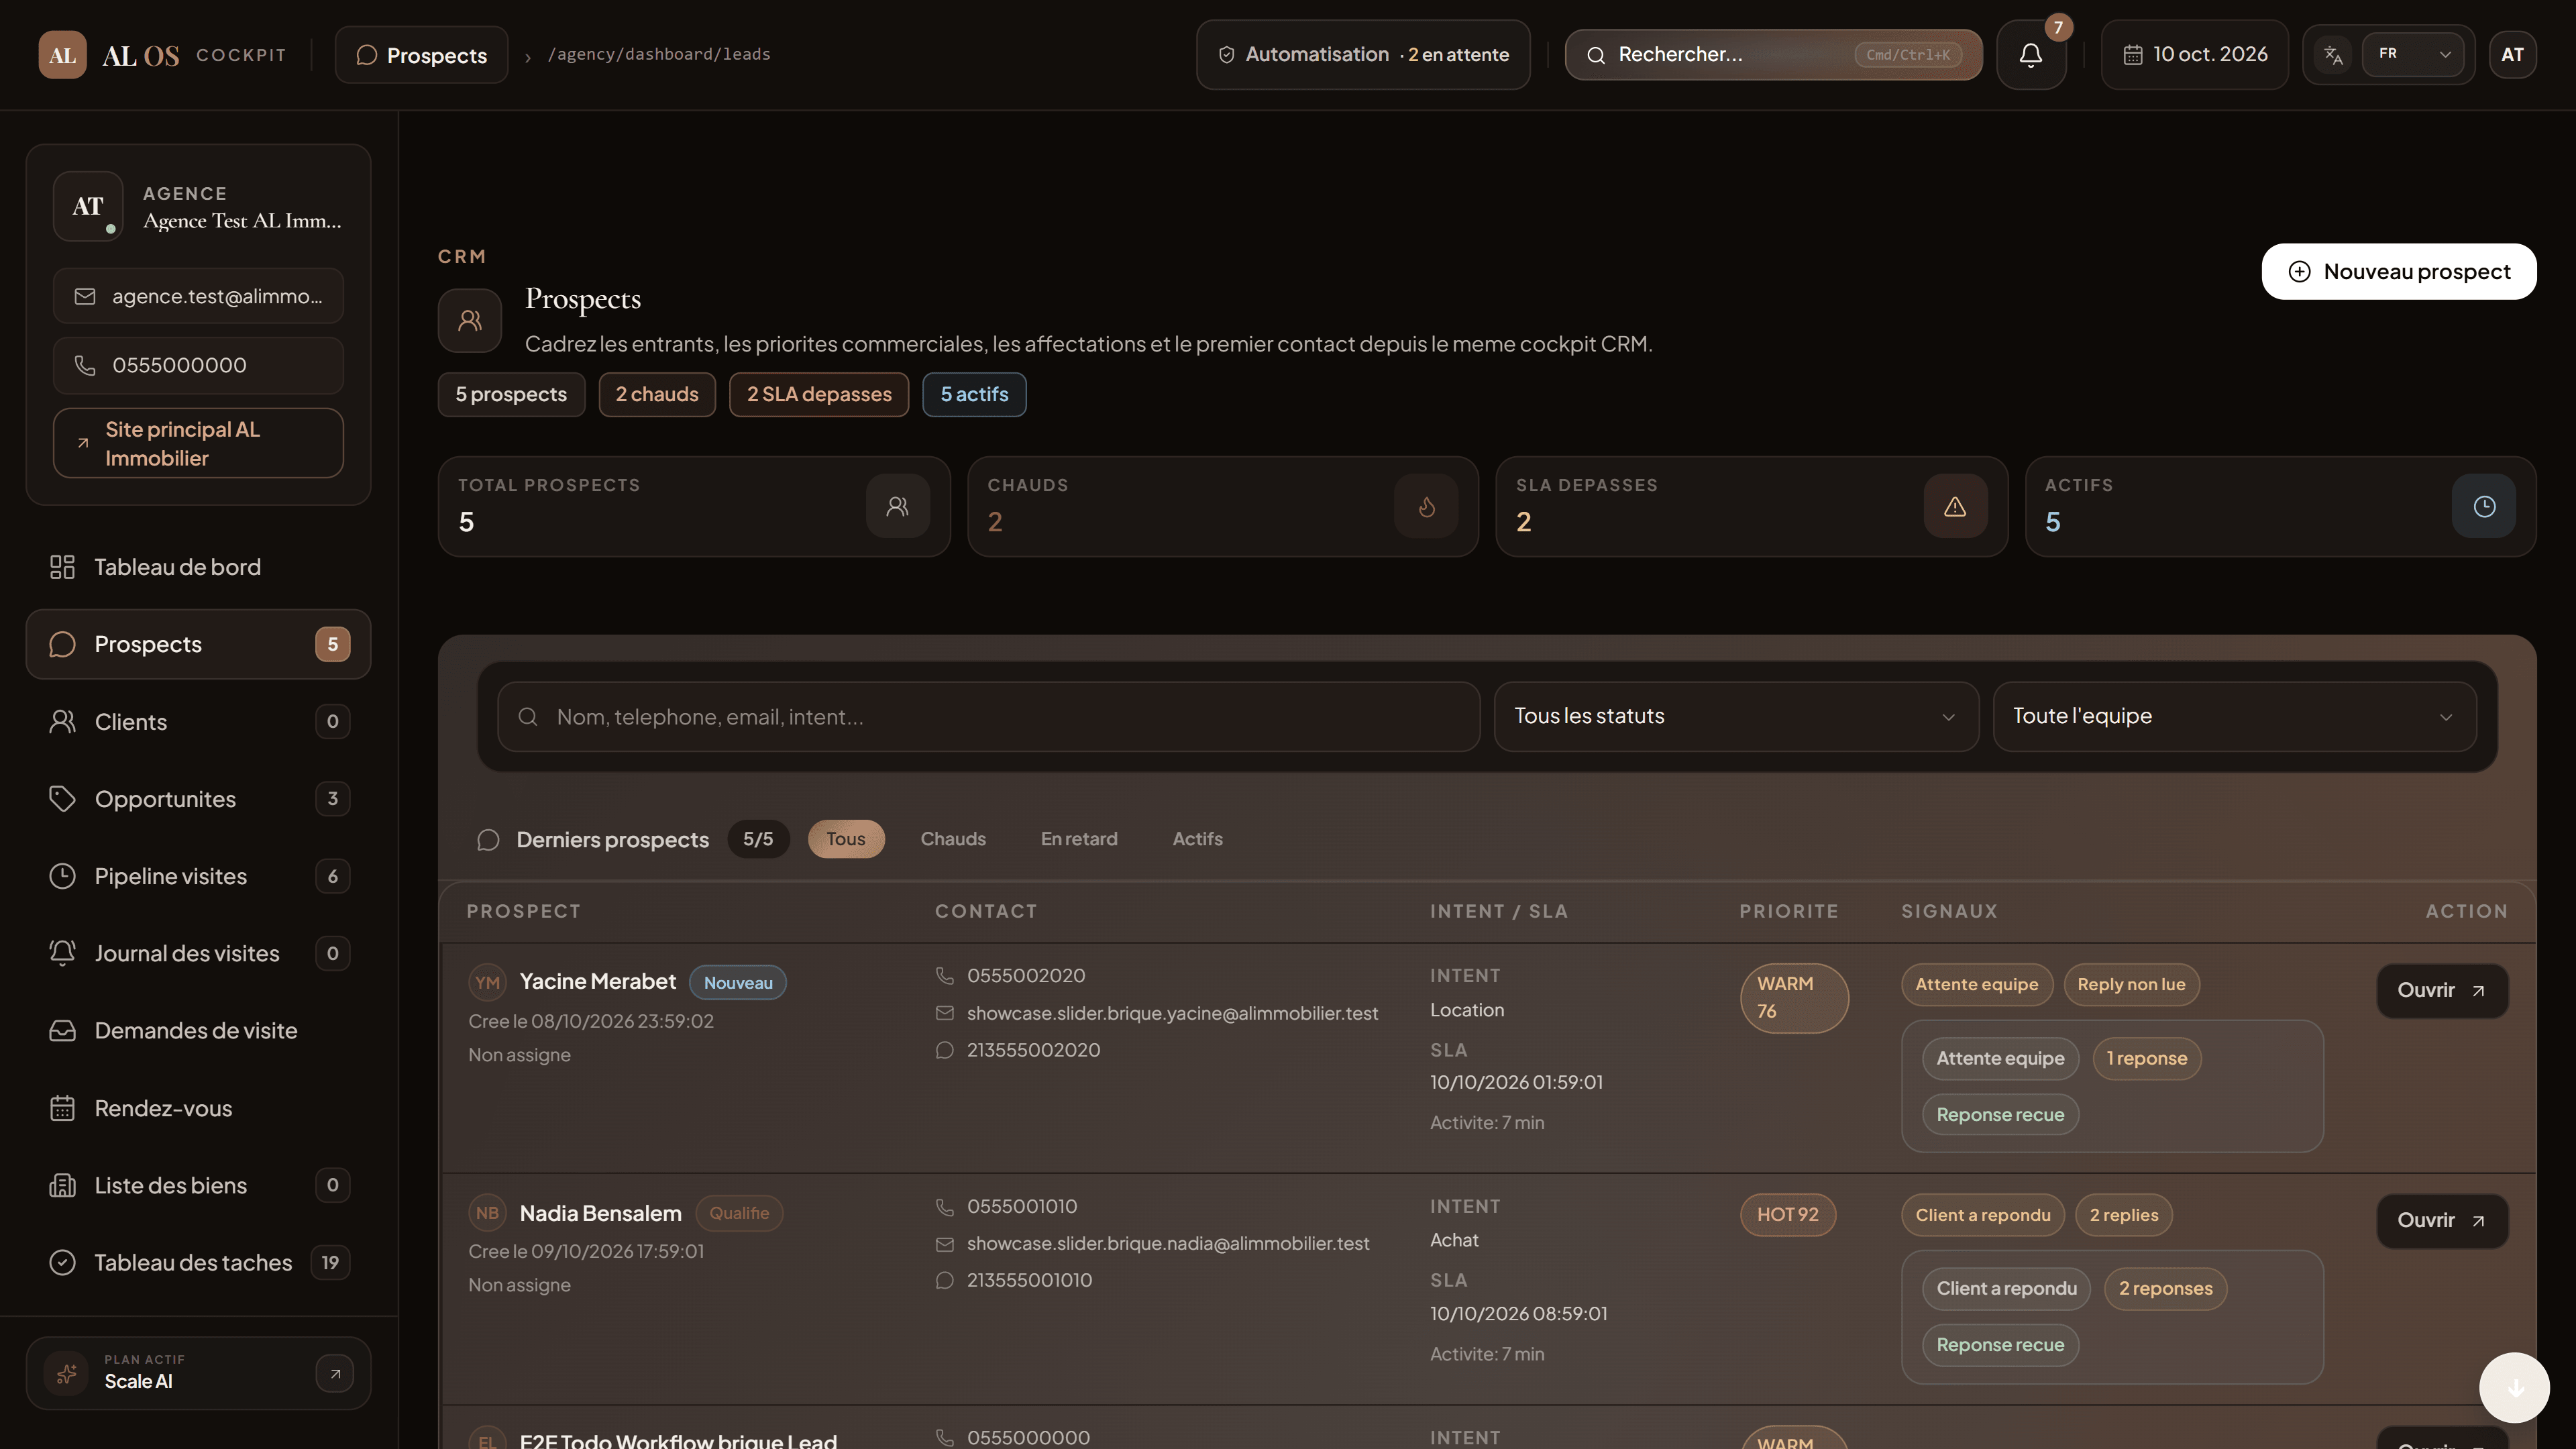The image size is (2576, 1449).
Task: Expand the Tous les statuts dropdown
Action: pos(1736,716)
